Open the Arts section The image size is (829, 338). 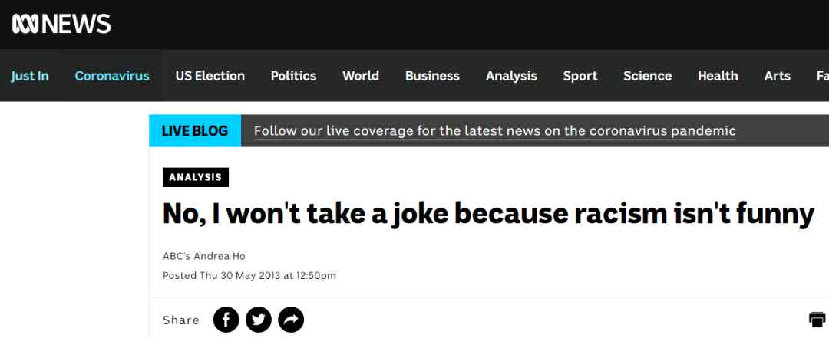click(x=777, y=76)
